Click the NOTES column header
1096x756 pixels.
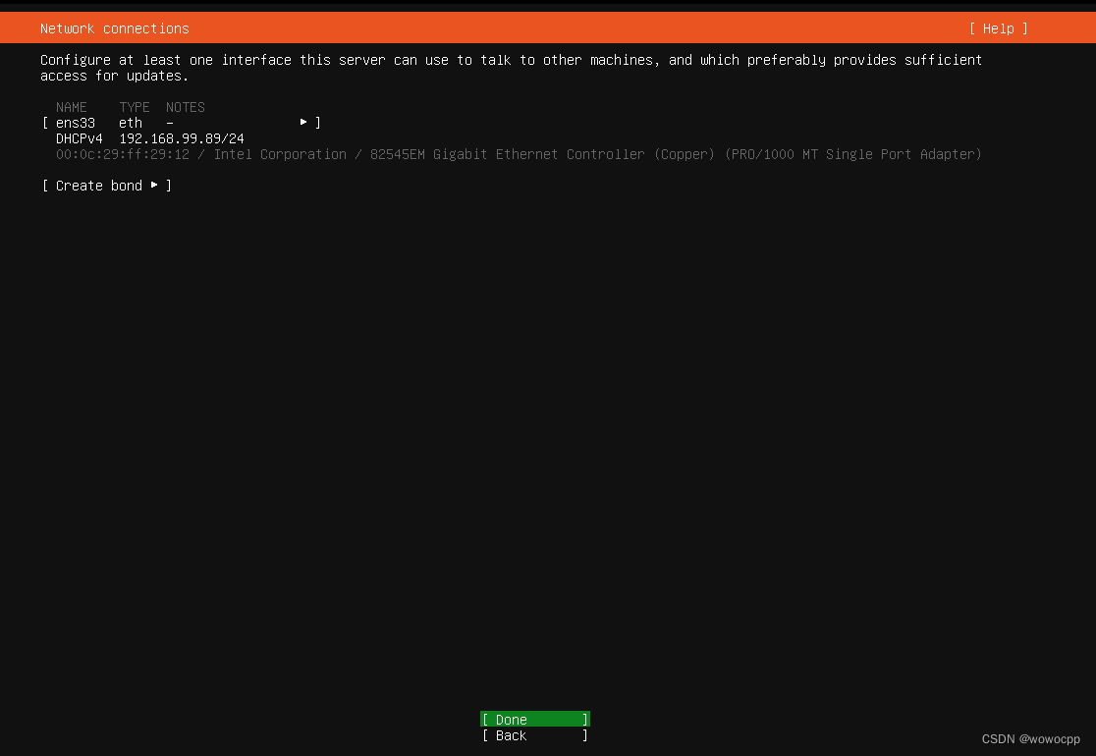186,108
